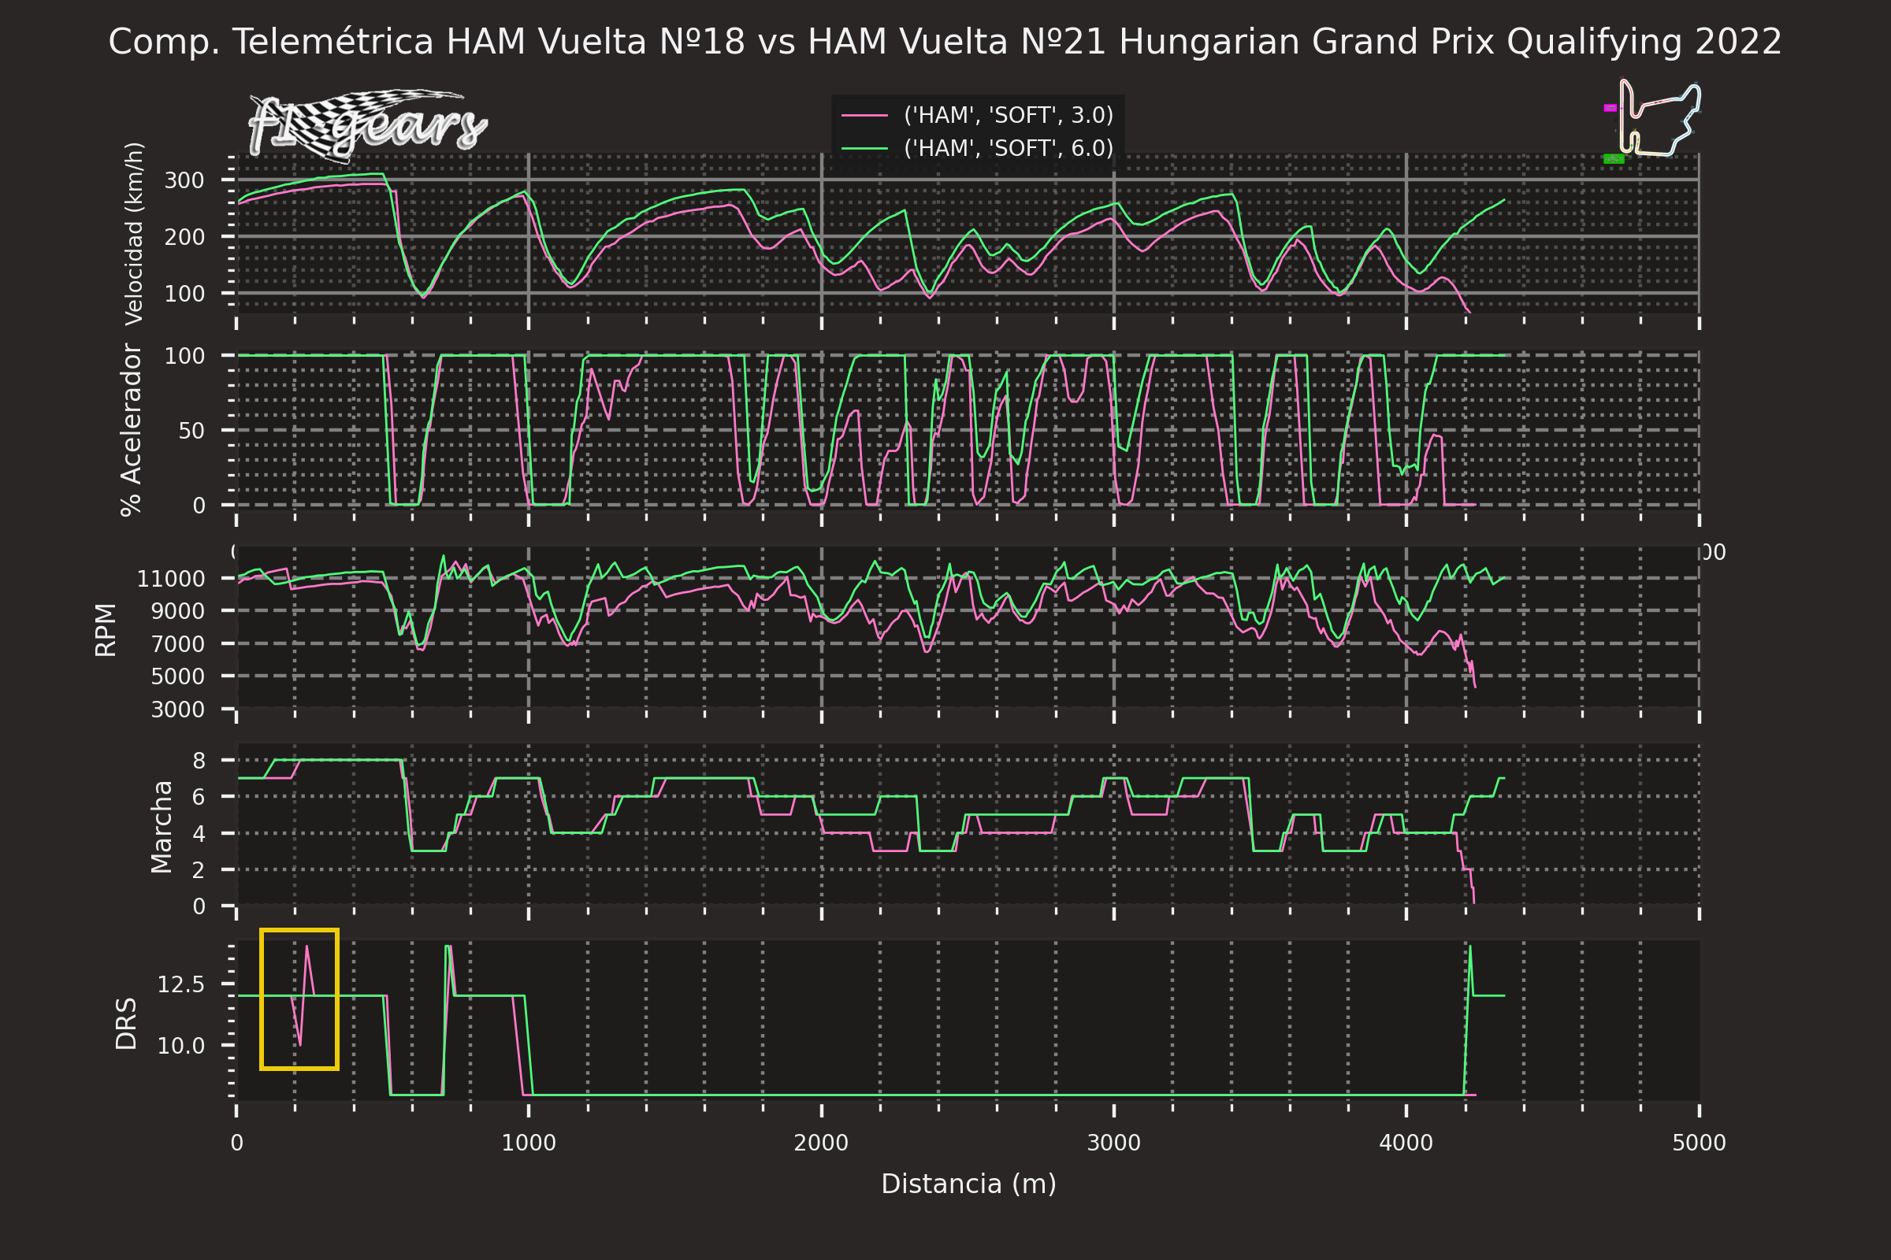Screen dimensions: 1891x1260
Task: Click the 3000 tick on distance axis
Action: click(x=1113, y=1143)
